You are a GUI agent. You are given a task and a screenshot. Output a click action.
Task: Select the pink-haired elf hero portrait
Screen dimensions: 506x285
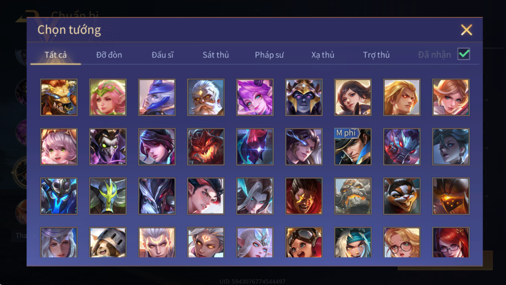click(108, 97)
